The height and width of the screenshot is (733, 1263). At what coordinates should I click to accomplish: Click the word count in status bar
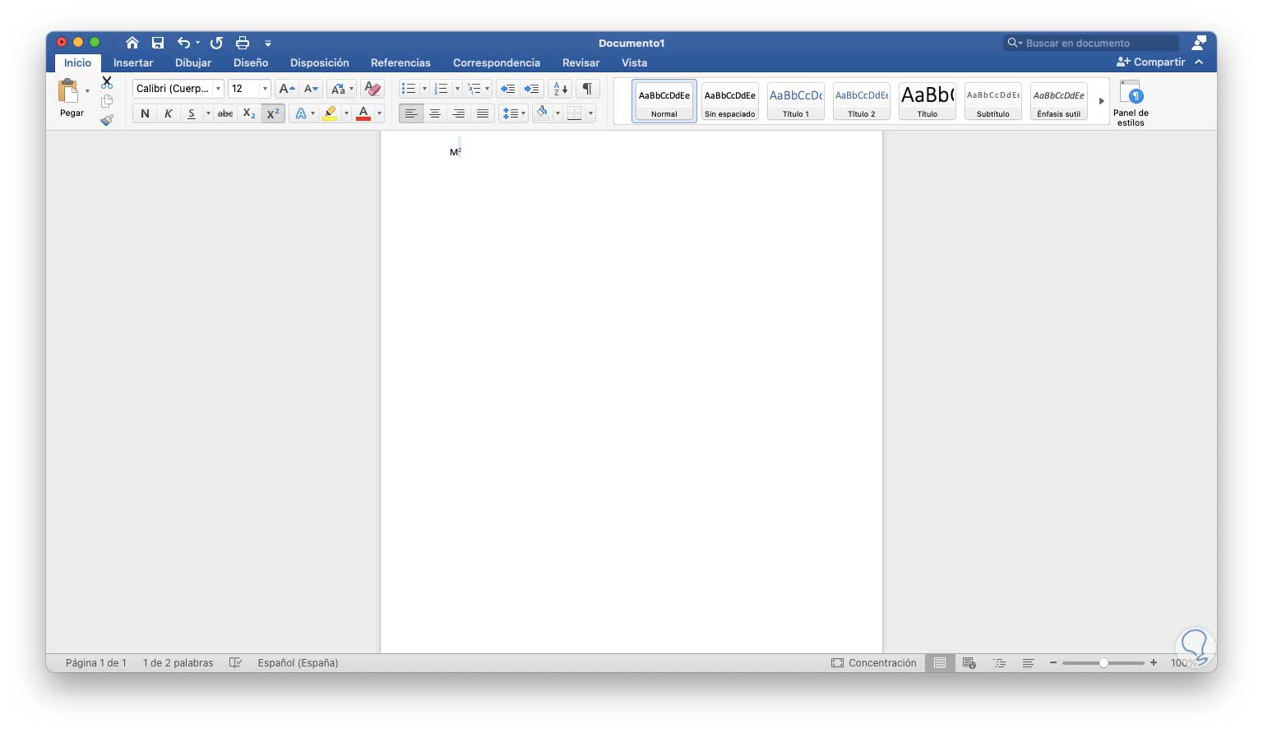point(178,662)
